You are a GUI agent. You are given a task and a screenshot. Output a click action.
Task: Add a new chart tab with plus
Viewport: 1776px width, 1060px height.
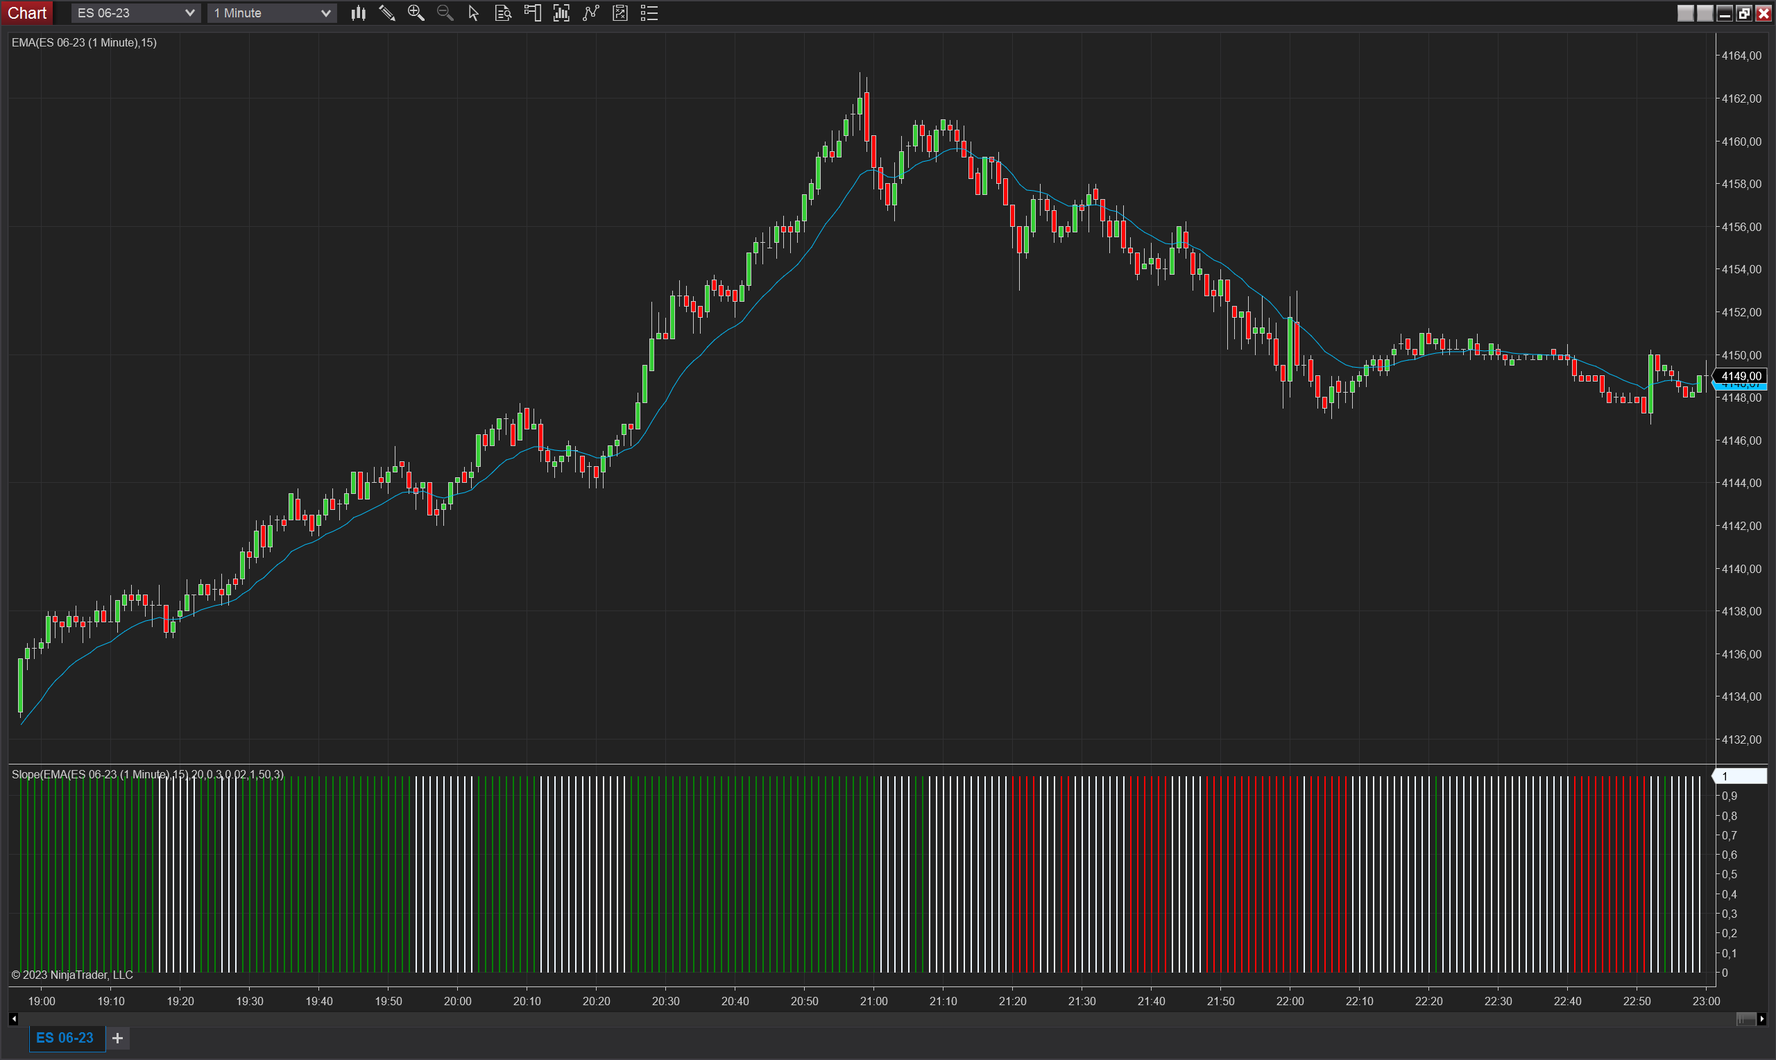tap(118, 1038)
